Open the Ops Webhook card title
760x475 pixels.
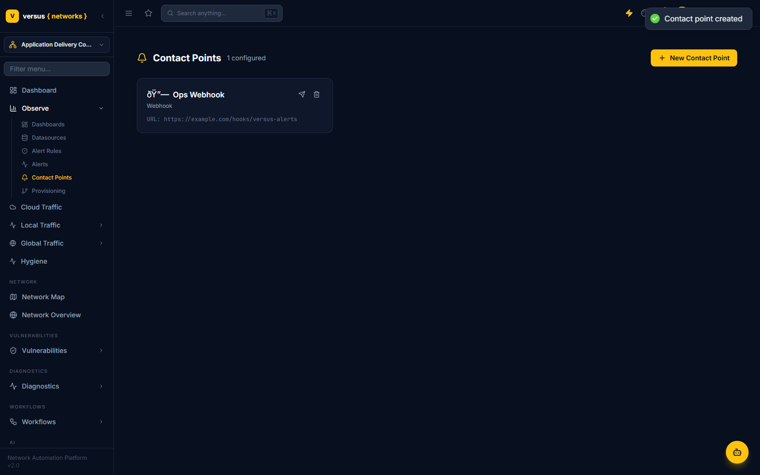(199, 95)
